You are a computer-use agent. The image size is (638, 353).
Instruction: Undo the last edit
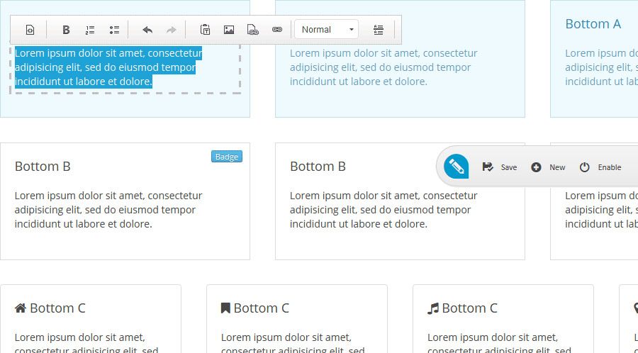pyautogui.click(x=147, y=30)
